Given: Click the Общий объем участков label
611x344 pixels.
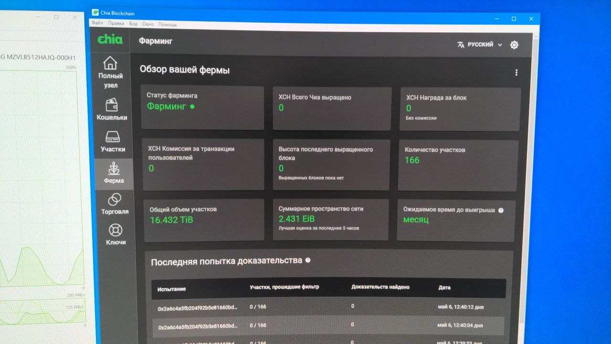Looking at the screenshot, I should pos(183,209).
